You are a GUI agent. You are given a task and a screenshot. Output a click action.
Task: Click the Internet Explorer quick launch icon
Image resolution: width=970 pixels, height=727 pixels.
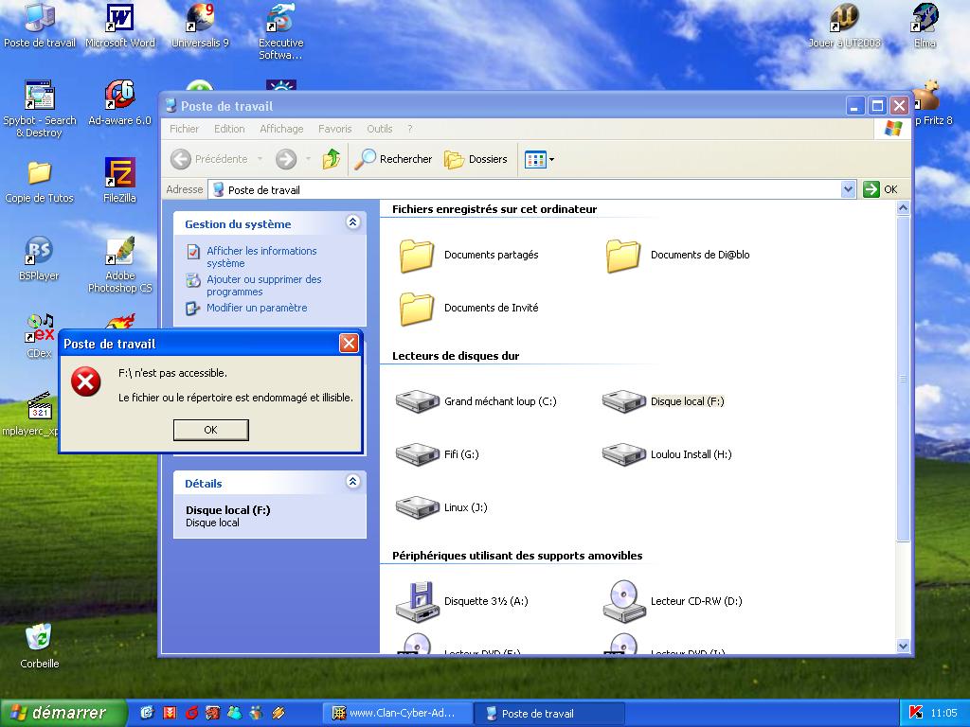tap(147, 713)
